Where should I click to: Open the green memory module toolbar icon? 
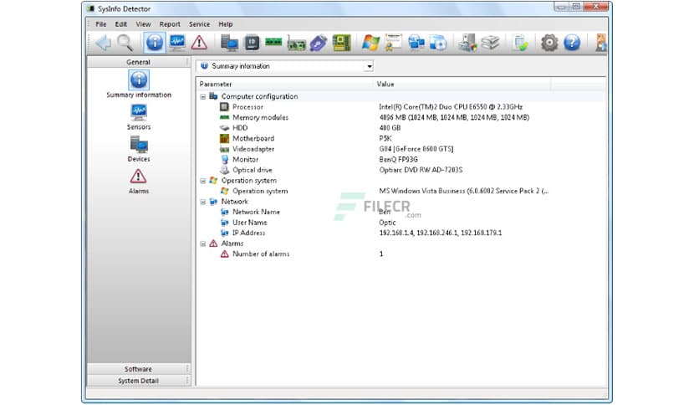pos(273,43)
